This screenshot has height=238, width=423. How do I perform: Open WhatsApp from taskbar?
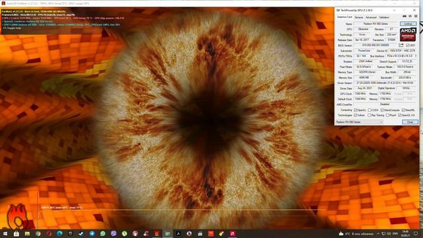click(103, 233)
